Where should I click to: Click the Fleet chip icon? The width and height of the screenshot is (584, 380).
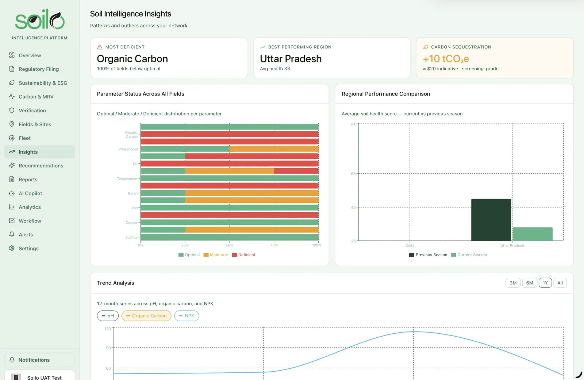[x=12, y=138]
